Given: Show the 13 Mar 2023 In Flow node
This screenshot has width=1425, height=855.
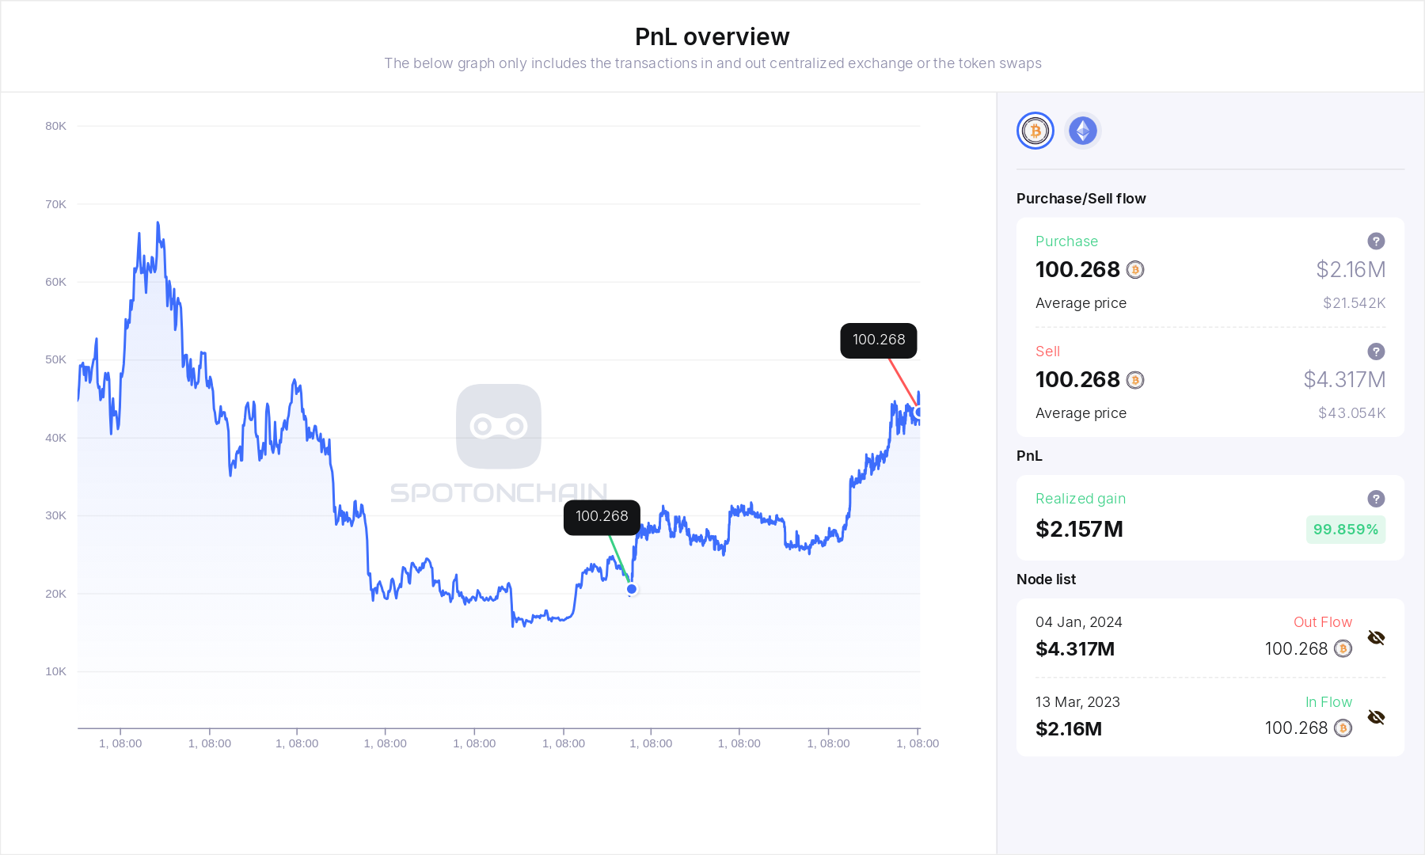Looking at the screenshot, I should coord(1377,716).
